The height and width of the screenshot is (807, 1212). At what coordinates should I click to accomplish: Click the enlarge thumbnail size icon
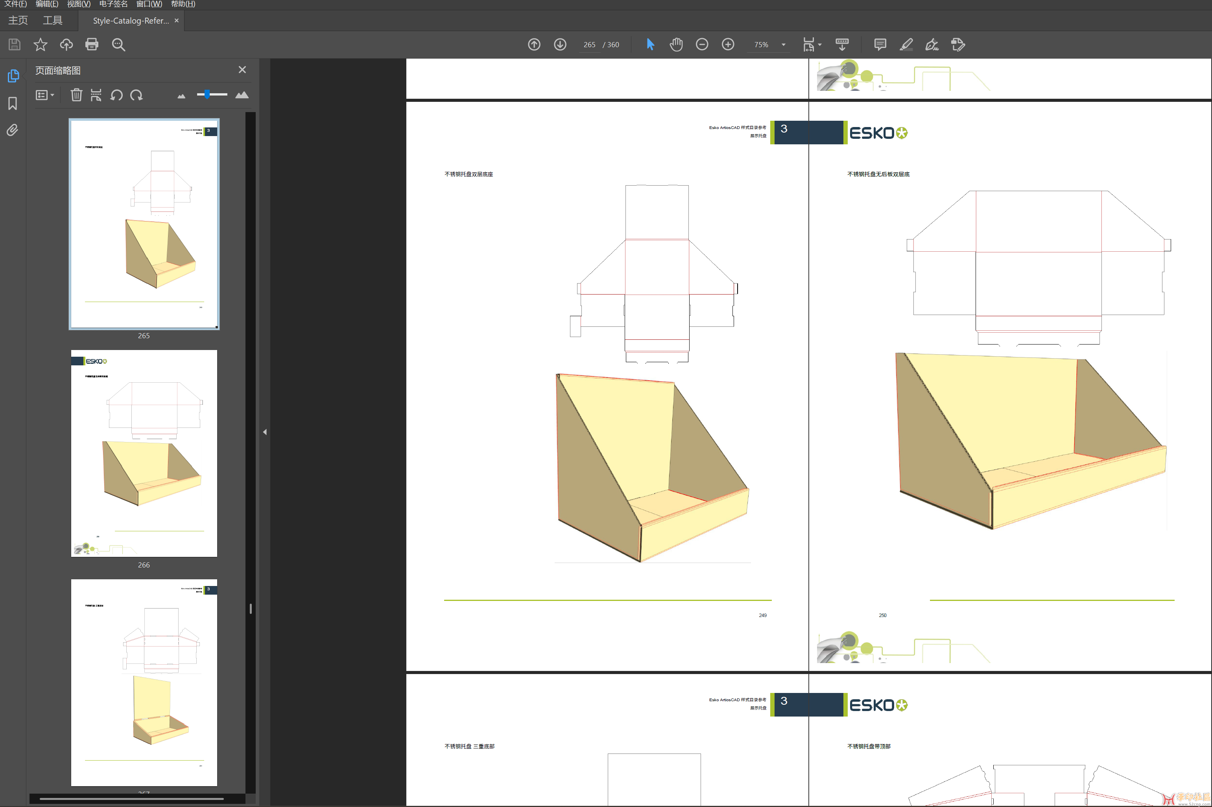[242, 95]
